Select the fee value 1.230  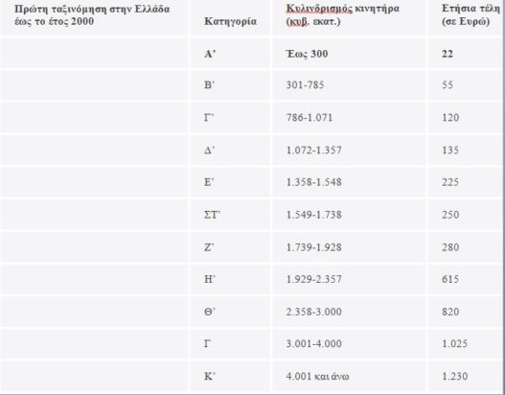click(454, 377)
